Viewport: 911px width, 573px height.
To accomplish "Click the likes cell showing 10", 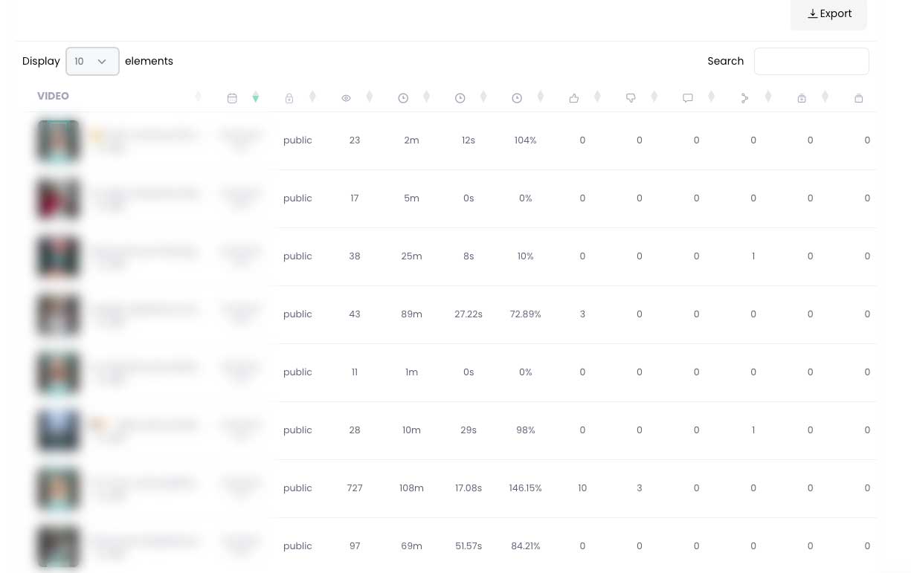I will [x=582, y=488].
